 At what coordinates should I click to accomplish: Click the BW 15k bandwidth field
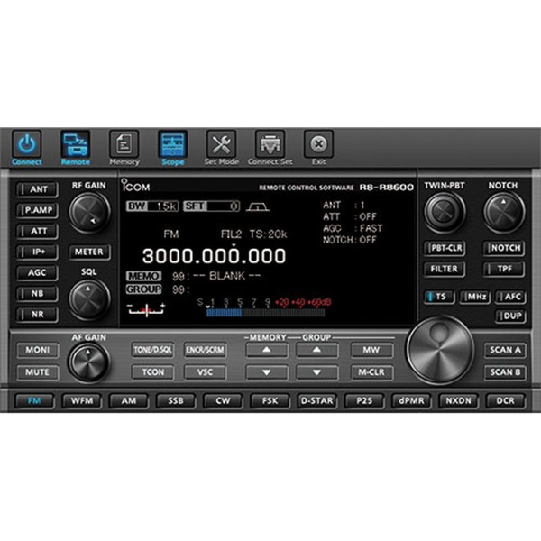[152, 206]
